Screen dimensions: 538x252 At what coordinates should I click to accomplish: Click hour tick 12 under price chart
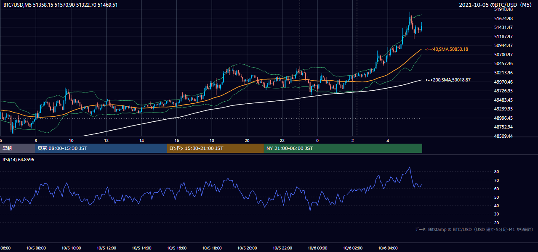[106, 140]
